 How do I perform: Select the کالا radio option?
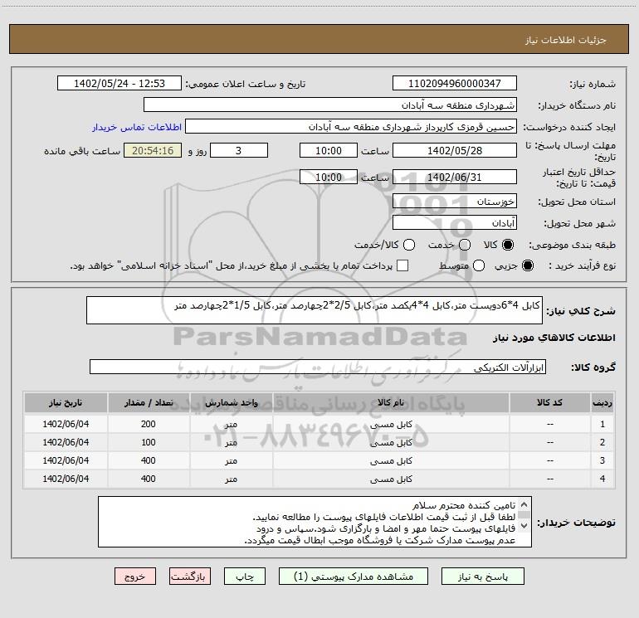(x=509, y=245)
